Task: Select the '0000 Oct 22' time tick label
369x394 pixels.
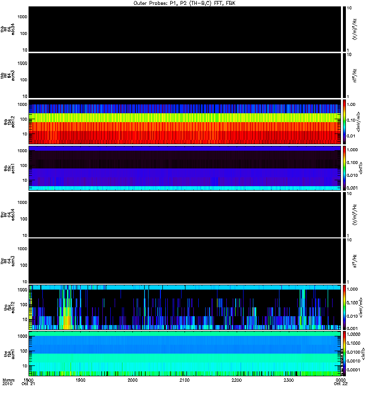Action: click(x=340, y=382)
